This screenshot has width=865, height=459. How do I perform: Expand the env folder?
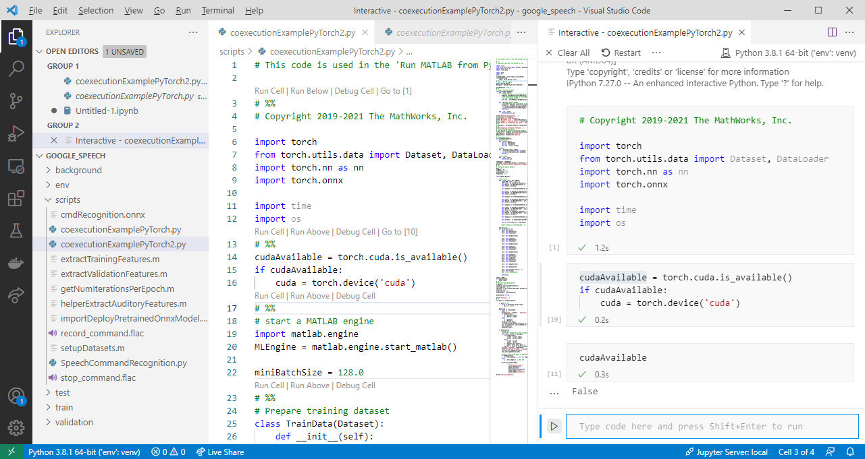tap(62, 185)
